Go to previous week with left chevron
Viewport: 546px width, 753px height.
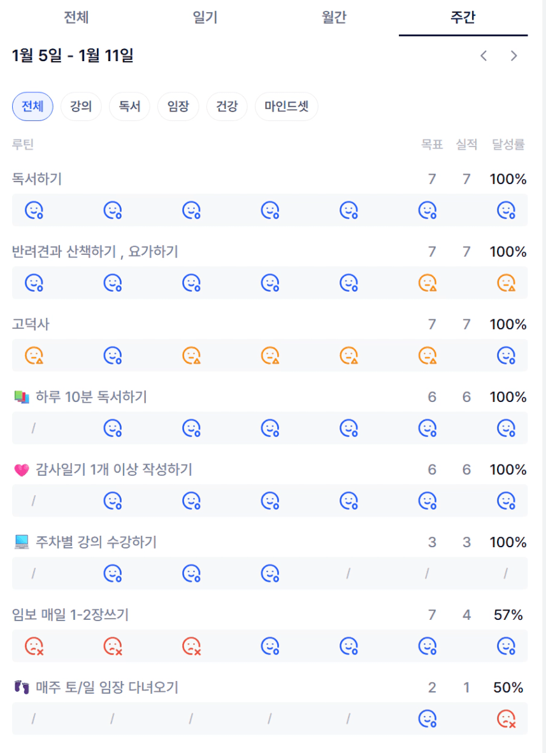pyautogui.click(x=484, y=56)
